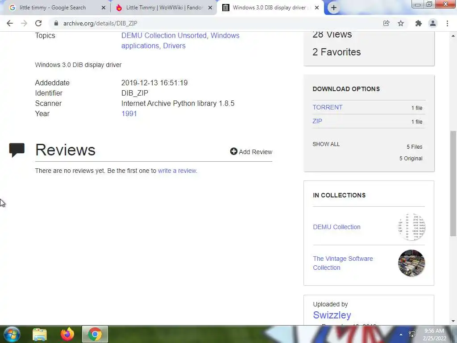Click the page vertical scrollbar thumb
Viewport: 457px width, 343px height.
453,183
